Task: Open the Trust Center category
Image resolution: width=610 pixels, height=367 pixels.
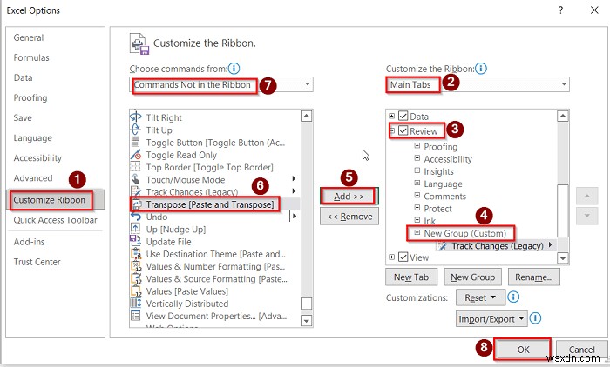Action: (37, 262)
